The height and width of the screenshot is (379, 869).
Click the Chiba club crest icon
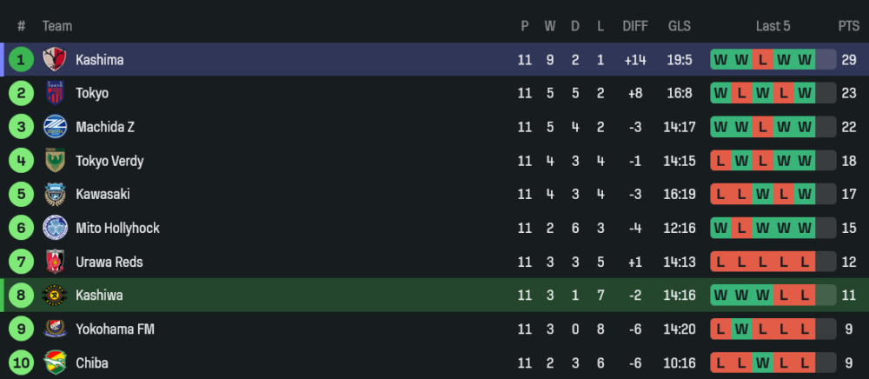(55, 362)
